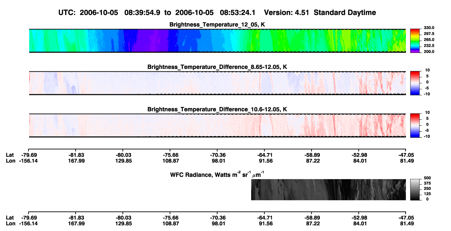Click the Brightness_Temperature_12_05, K title
This screenshot has height=231, width=451.
218,25
